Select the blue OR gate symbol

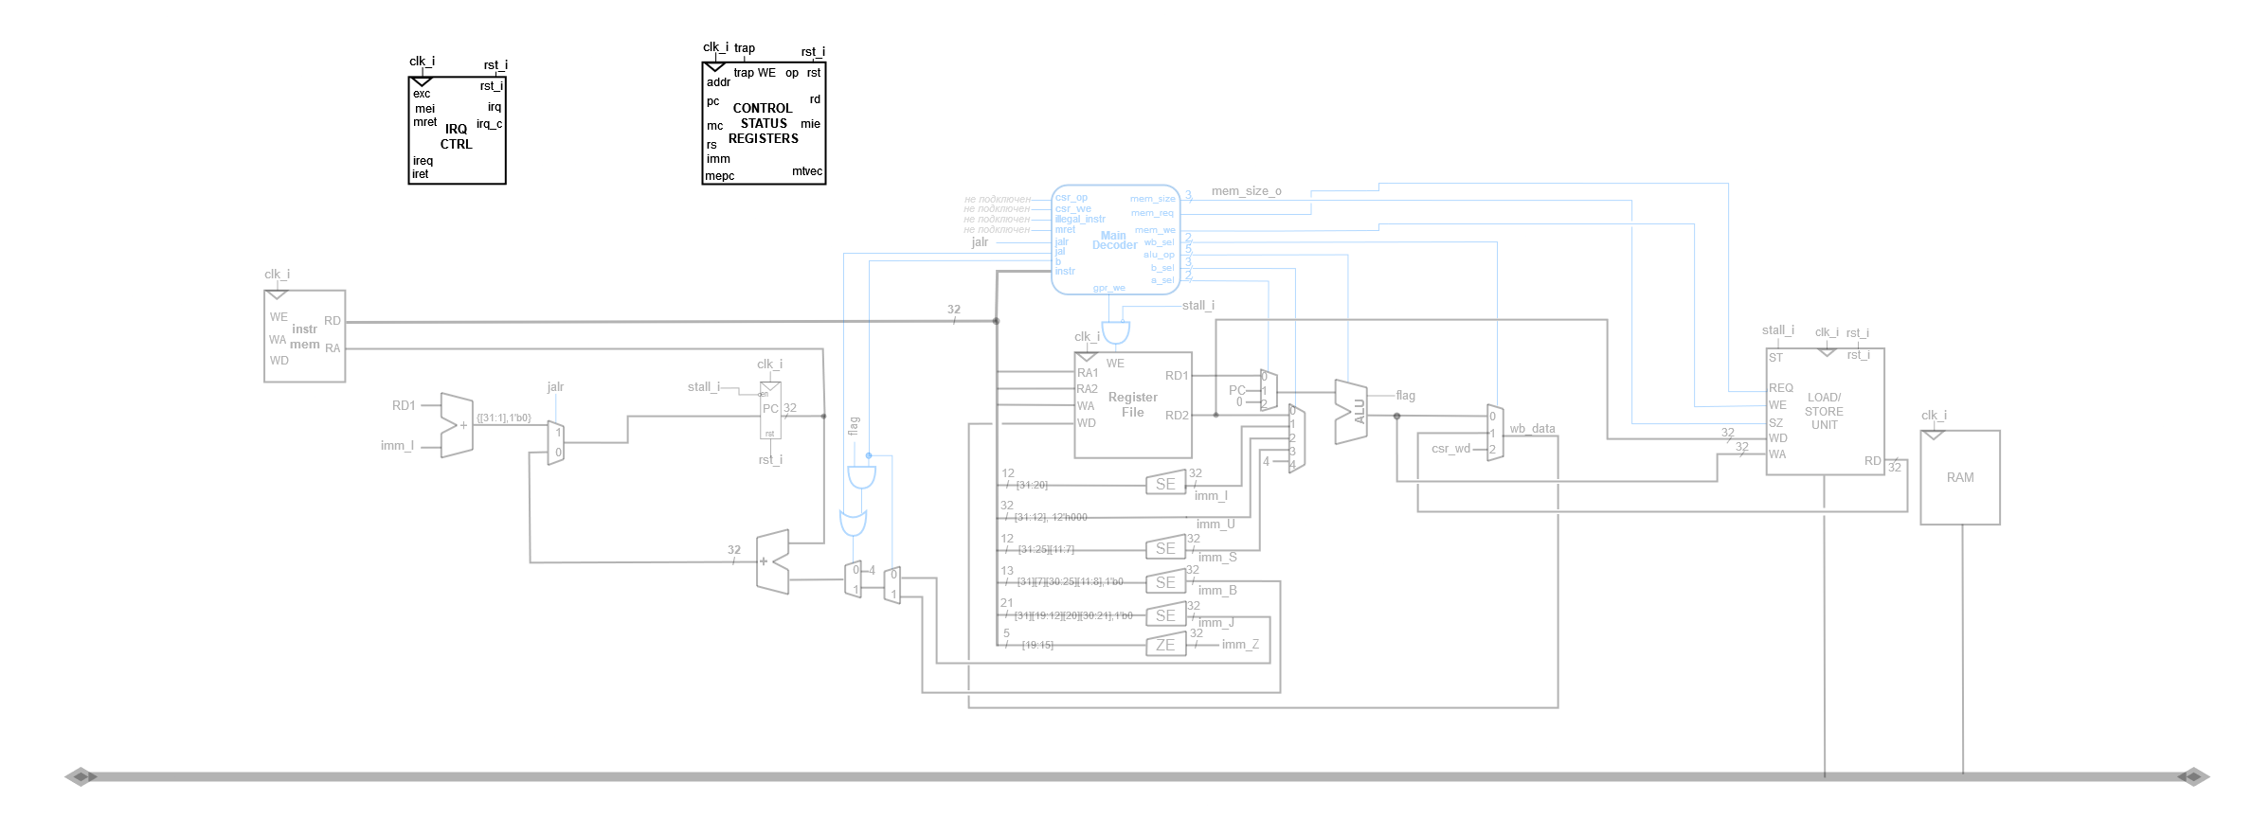tap(854, 523)
